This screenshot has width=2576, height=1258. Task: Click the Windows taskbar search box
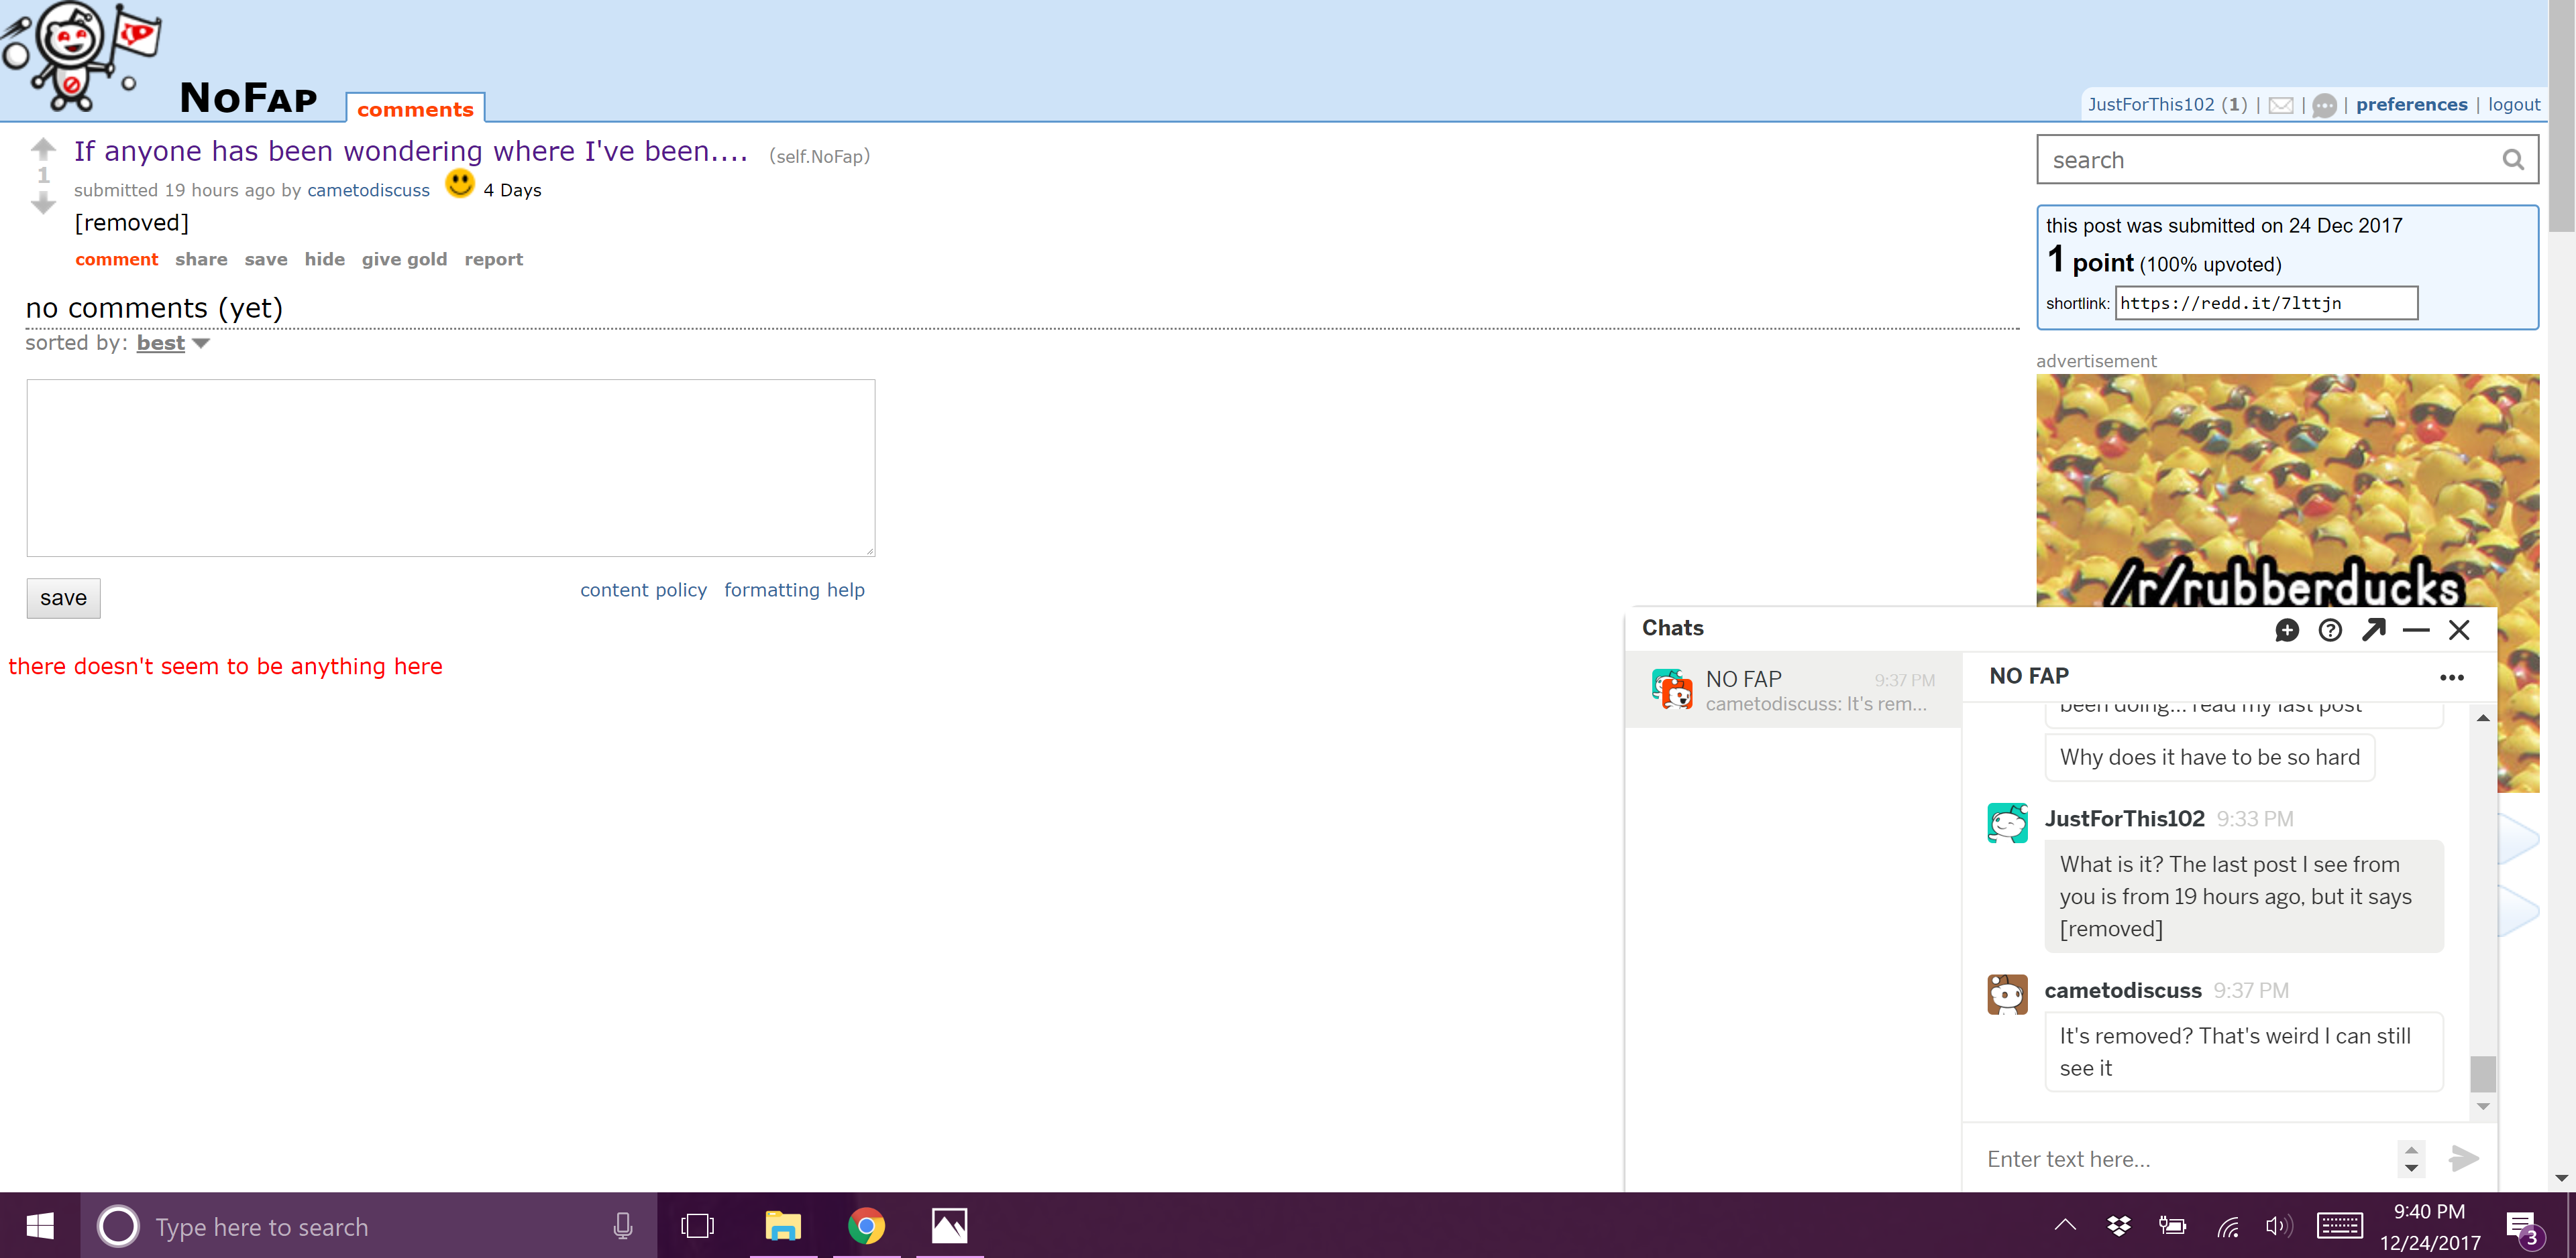click(369, 1226)
